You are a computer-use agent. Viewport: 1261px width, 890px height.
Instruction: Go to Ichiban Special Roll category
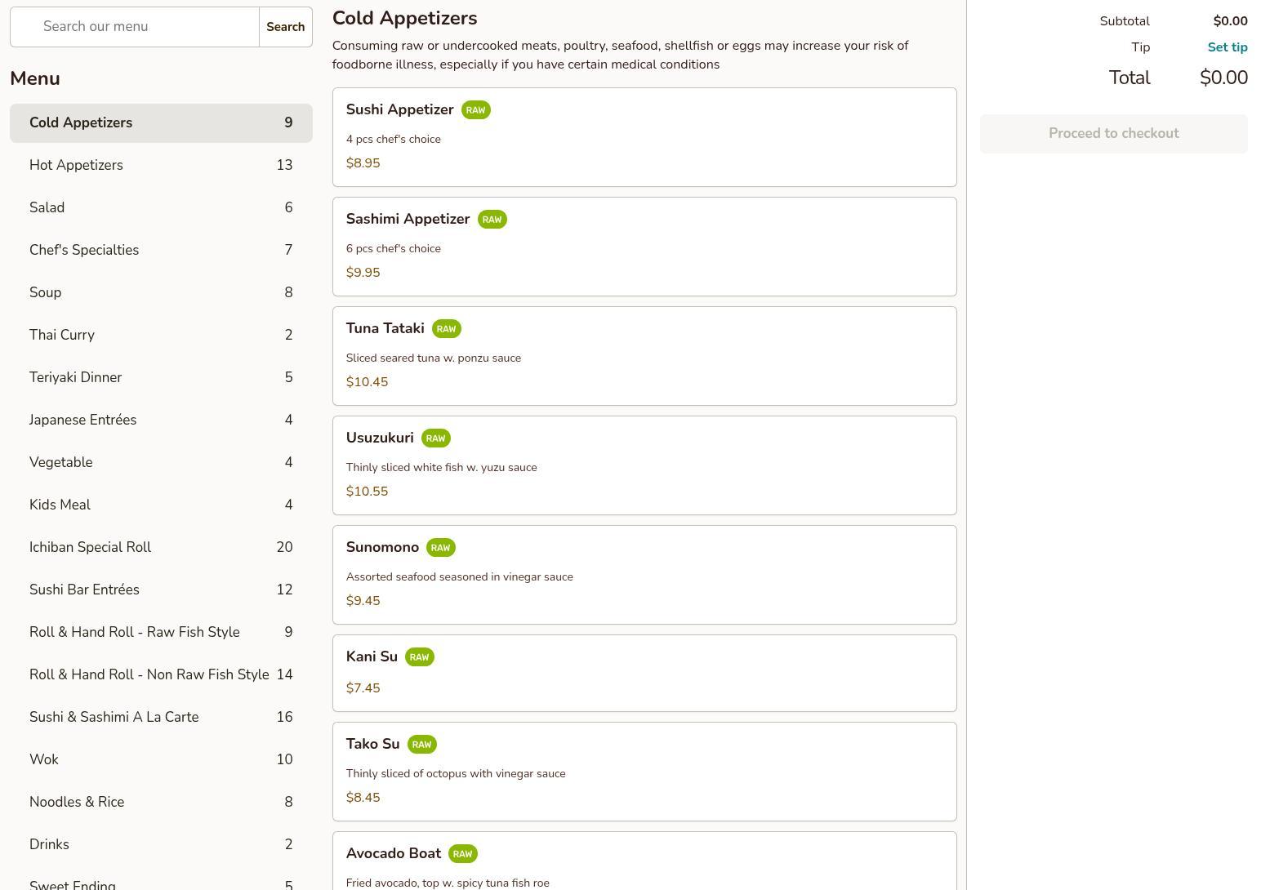pos(161,548)
